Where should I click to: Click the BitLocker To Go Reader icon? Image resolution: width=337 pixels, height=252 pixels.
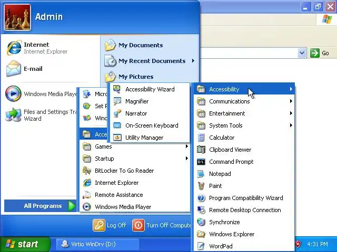87,171
